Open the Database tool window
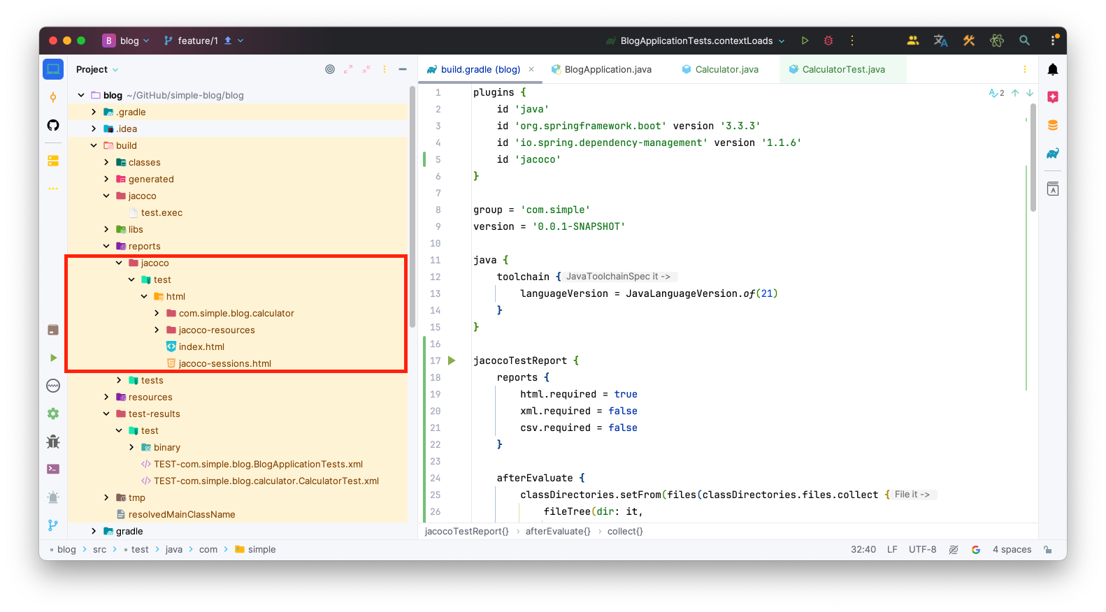 [x=1053, y=125]
